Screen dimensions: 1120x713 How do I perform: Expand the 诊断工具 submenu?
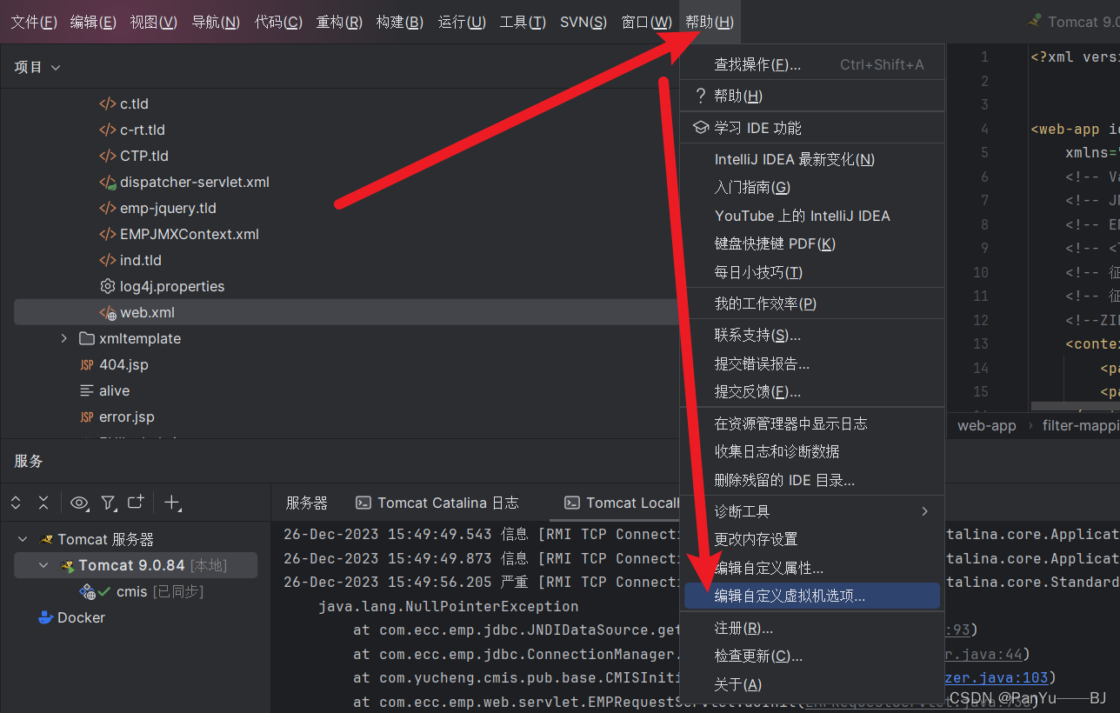[813, 511]
